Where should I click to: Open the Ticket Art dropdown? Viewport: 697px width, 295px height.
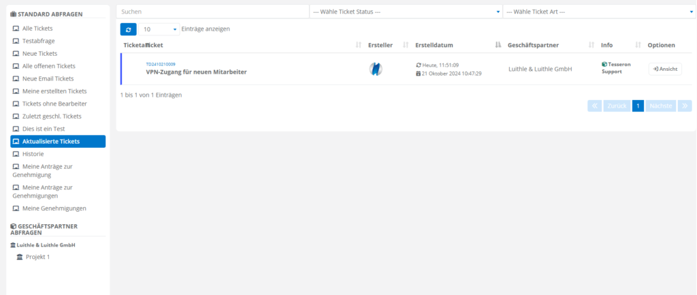point(598,12)
